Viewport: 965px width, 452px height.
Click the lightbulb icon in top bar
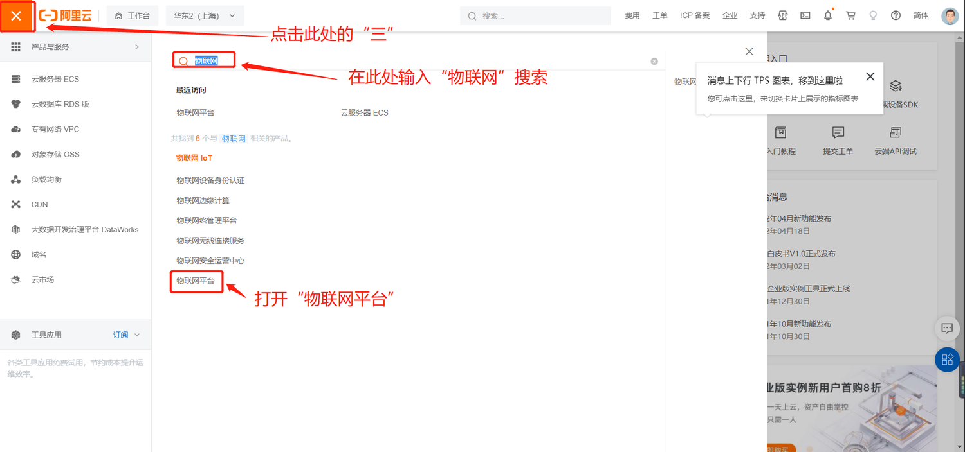873,15
